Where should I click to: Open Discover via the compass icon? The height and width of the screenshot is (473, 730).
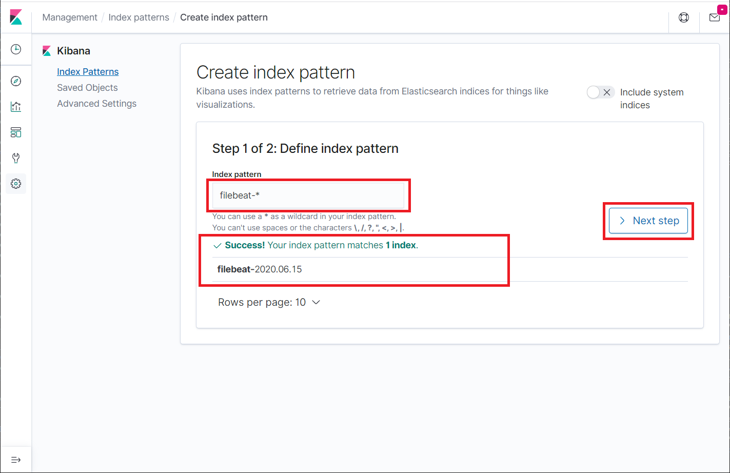coord(16,81)
